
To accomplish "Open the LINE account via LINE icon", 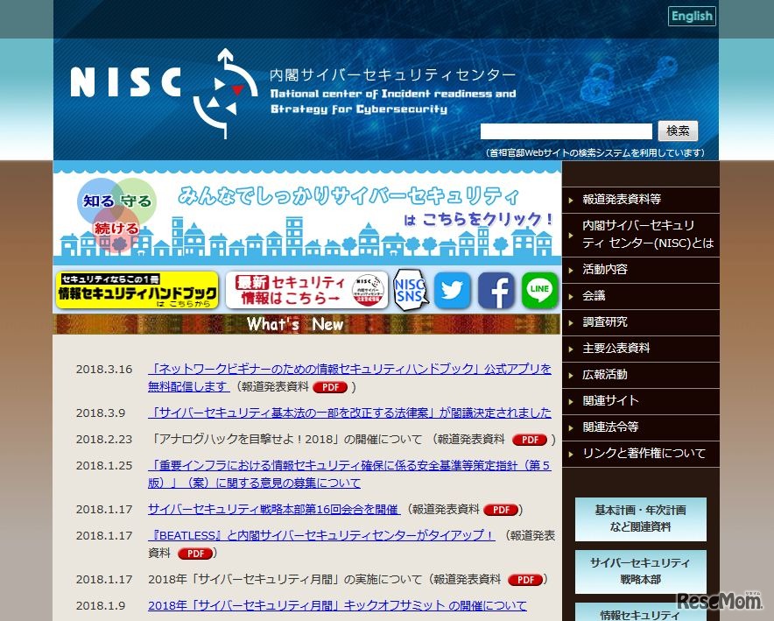I will pos(538,291).
